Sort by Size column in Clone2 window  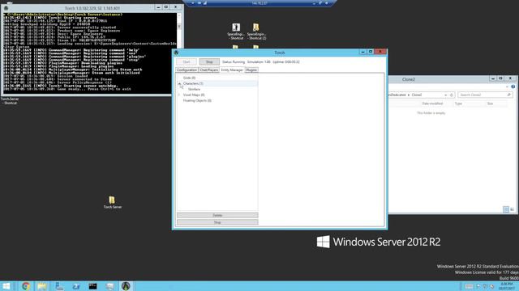[x=490, y=103]
